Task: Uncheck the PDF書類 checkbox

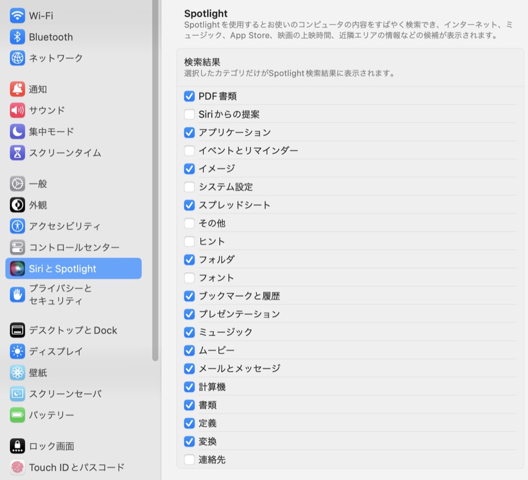Action: coord(190,96)
